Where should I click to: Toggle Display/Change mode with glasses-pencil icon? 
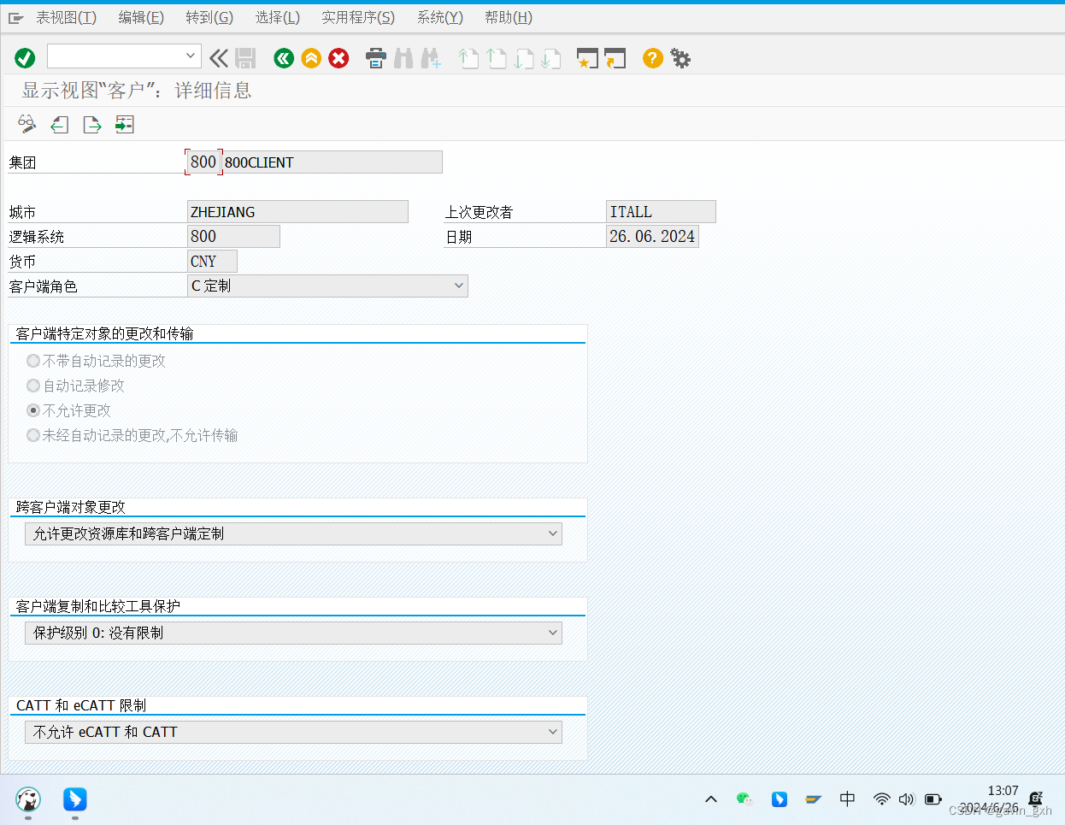(x=26, y=124)
